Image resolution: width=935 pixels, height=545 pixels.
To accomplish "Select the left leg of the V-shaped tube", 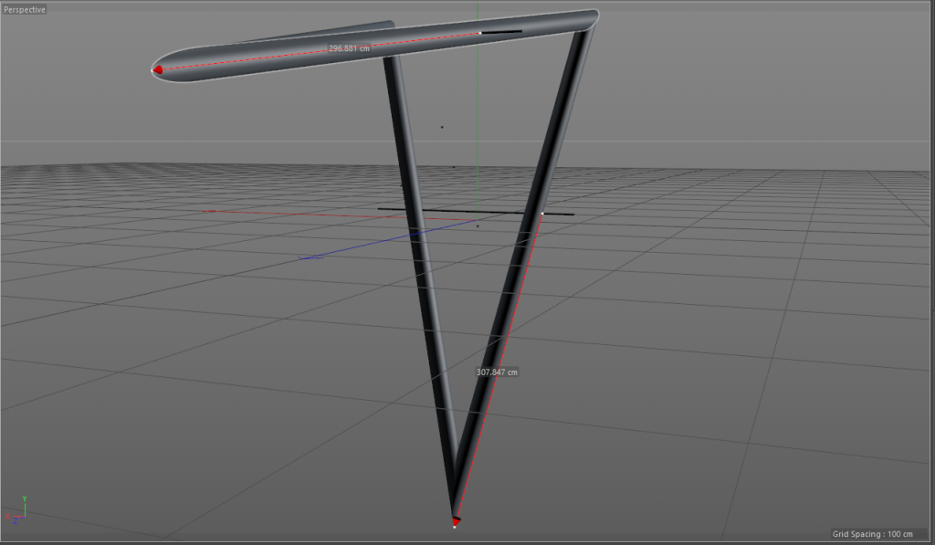I will [420, 274].
